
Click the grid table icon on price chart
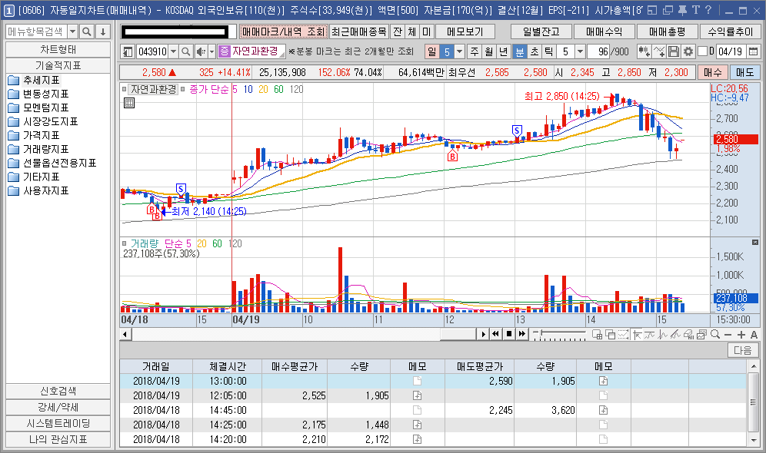(x=129, y=102)
